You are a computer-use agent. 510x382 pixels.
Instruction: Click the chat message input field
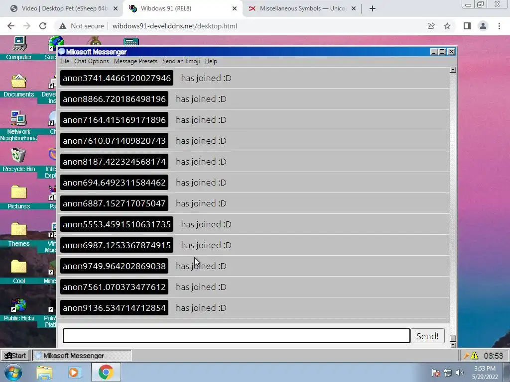pos(237,336)
